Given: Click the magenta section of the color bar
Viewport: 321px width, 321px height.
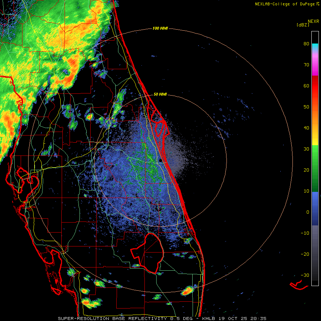Looking at the screenshot, I should [x=315, y=65].
